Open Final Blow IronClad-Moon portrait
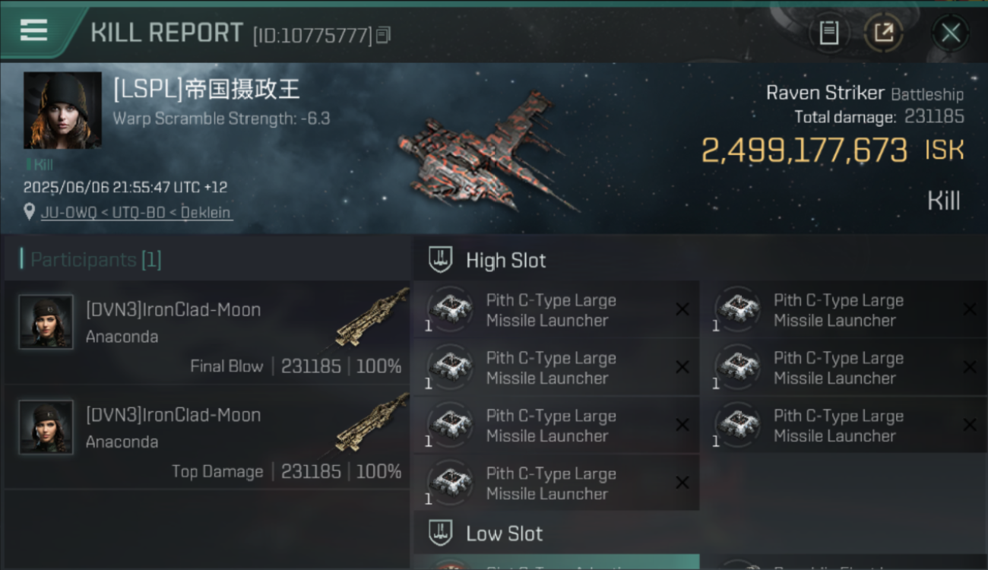 pos(46,322)
